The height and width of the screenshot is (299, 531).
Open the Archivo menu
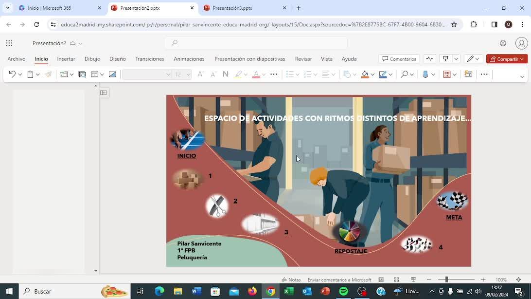pyautogui.click(x=16, y=59)
